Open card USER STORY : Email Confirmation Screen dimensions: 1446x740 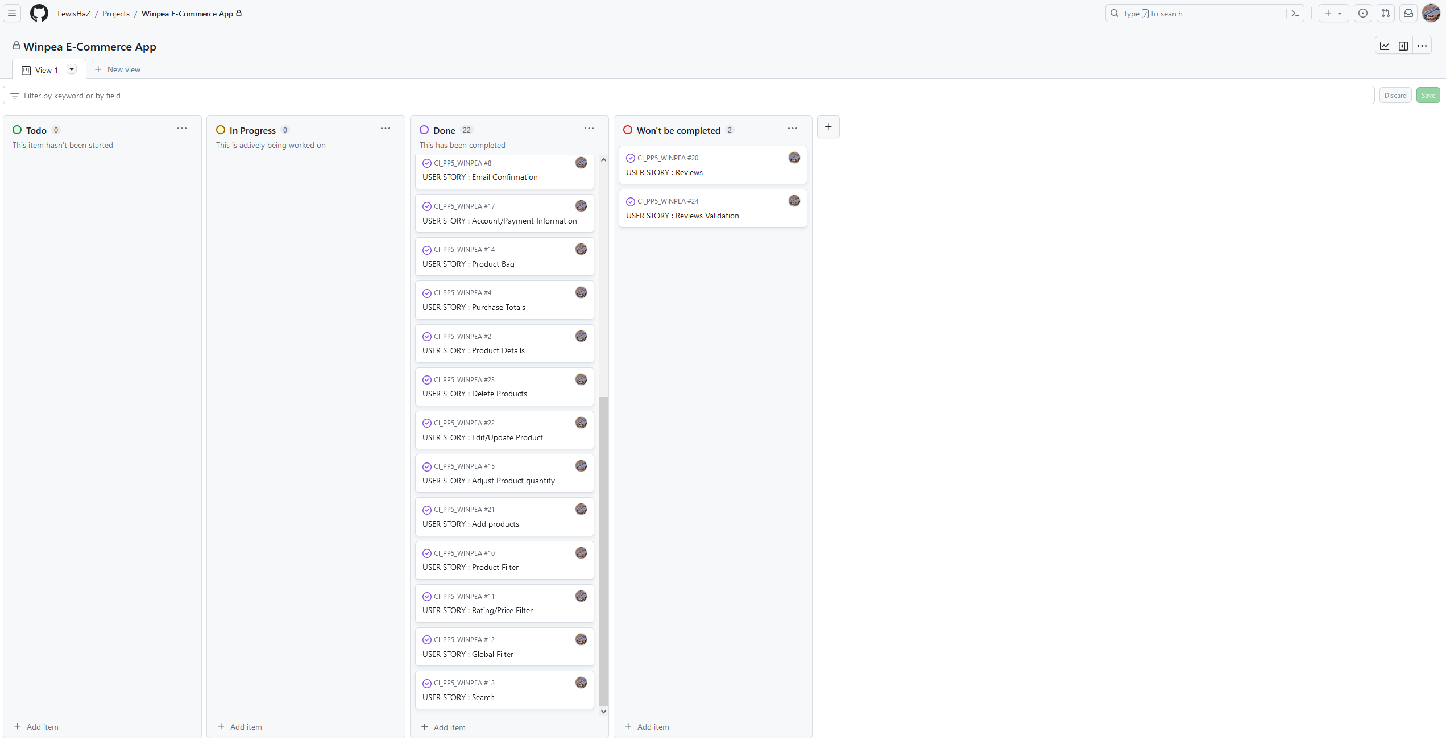pos(480,177)
